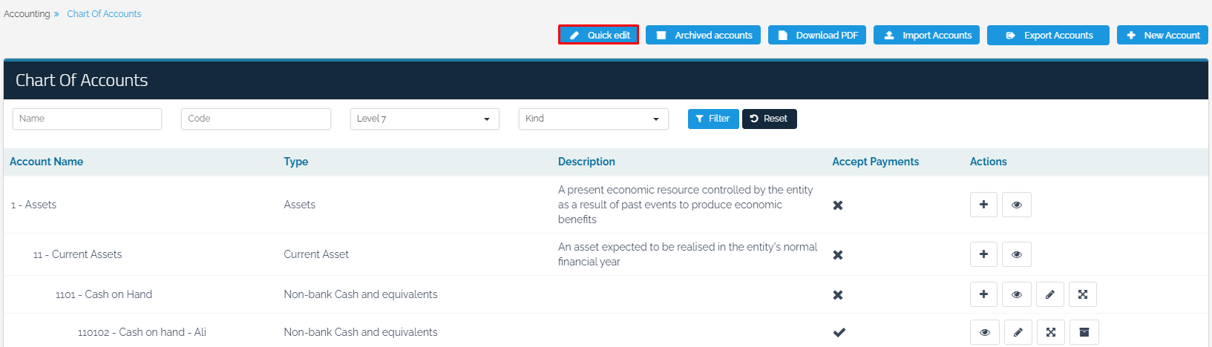Click expand arrows icon for Cash on hand - Ali
The width and height of the screenshot is (1212, 347).
coord(1050,332)
